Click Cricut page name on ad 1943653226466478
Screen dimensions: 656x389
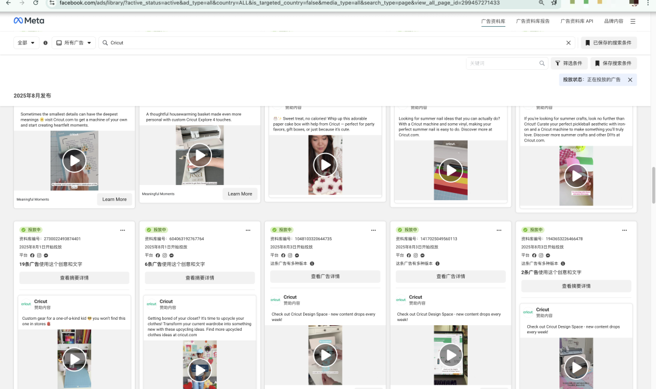[542, 310]
